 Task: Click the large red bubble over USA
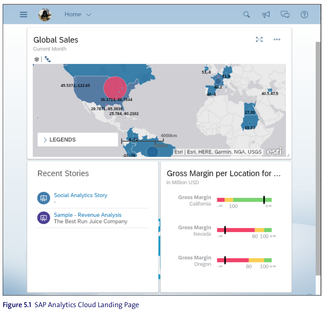click(115, 88)
